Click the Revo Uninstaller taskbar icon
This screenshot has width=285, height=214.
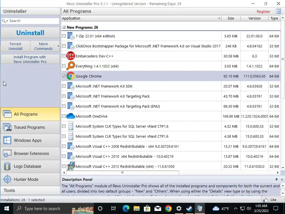pos(200,208)
